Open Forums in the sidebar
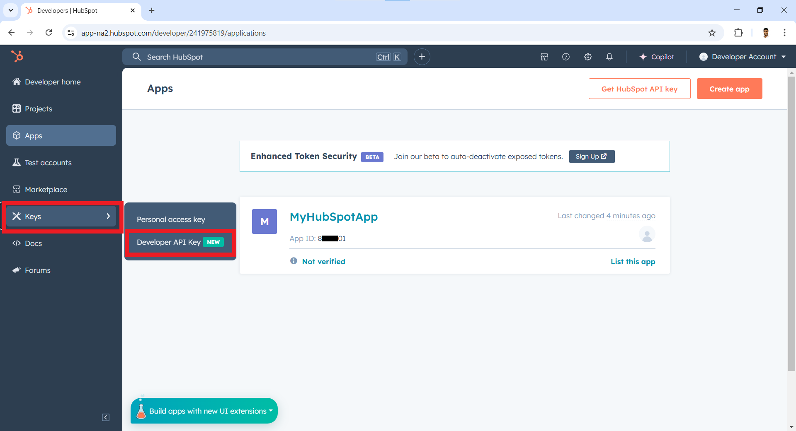This screenshot has width=796, height=431. coord(61,270)
